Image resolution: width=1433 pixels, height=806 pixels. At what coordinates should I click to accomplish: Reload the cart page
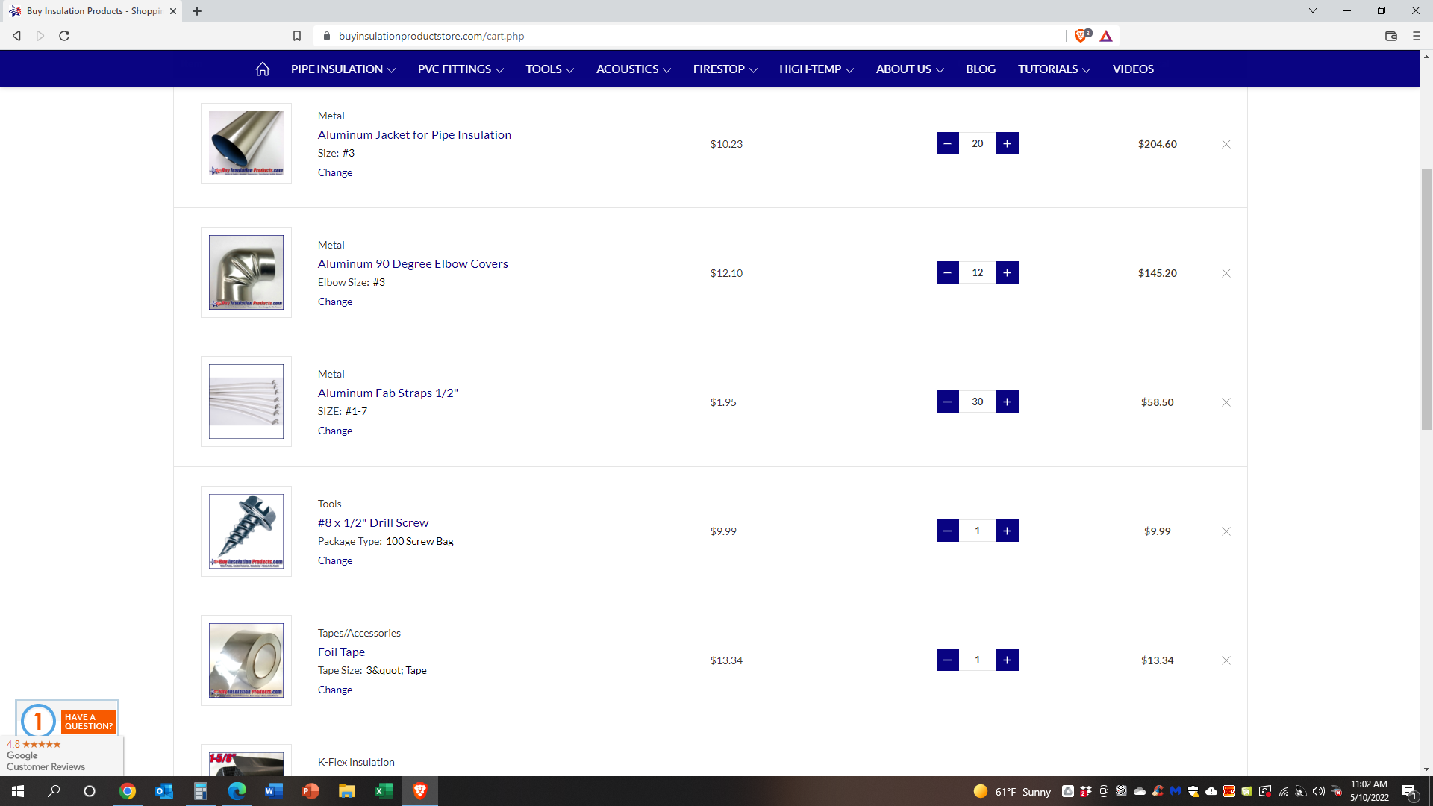[x=64, y=36]
